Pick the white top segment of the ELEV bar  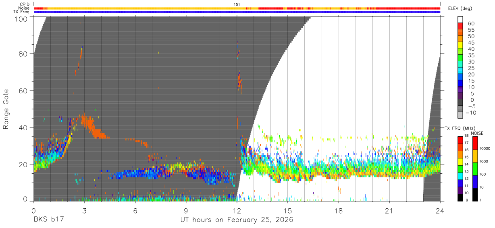(x=460, y=18)
